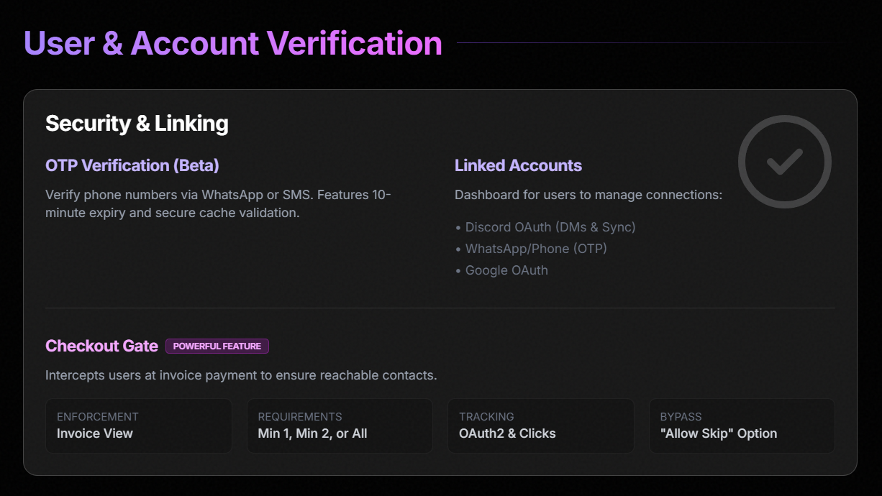This screenshot has height=496, width=882.
Task: Select the Requirements Min 1, Min 2 card
Action: click(340, 426)
